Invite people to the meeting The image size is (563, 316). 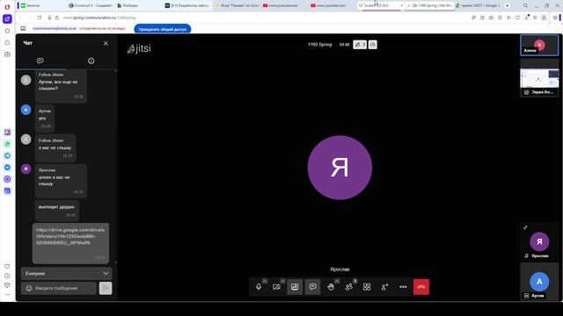click(384, 287)
